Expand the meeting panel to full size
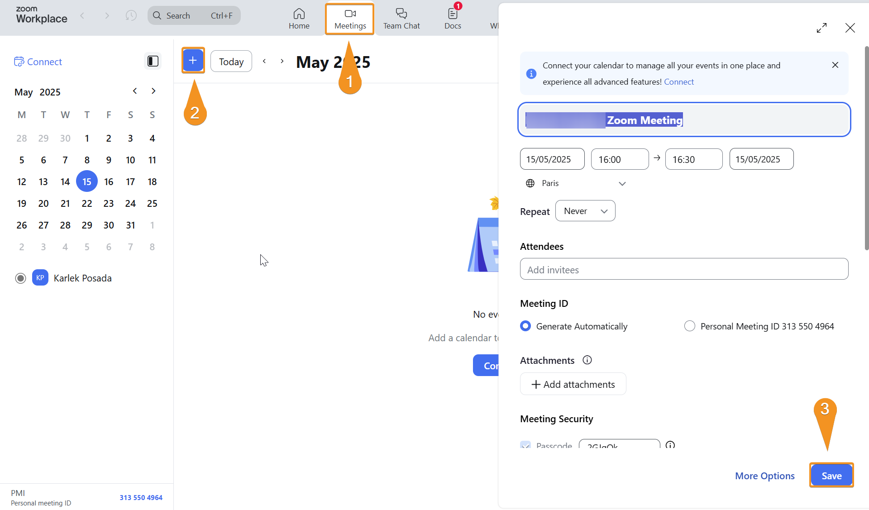869x510 pixels. point(821,28)
